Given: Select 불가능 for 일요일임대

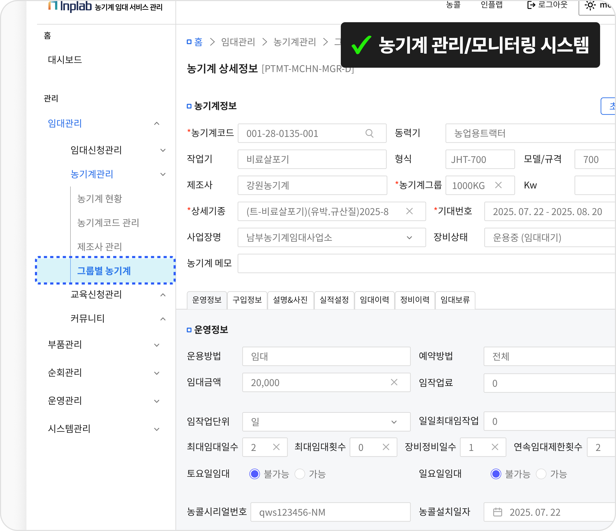Looking at the screenshot, I should tap(496, 474).
